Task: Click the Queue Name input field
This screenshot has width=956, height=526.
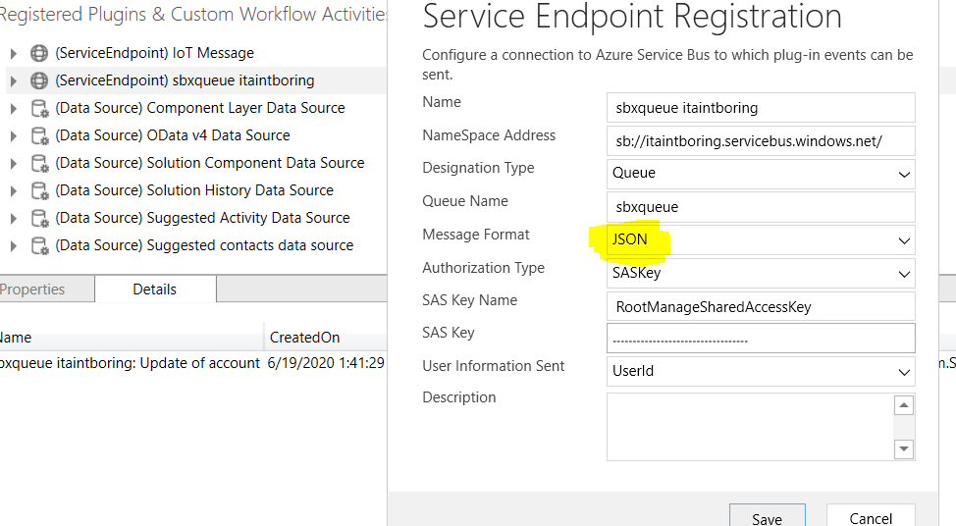Action: tap(761, 207)
